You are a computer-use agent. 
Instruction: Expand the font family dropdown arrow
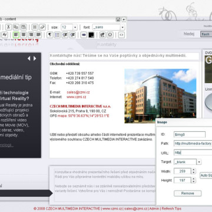pos(122,27)
